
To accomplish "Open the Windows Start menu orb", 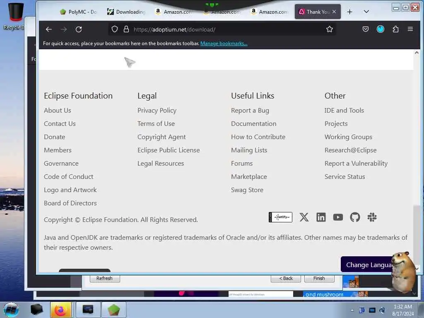I will click(x=11, y=310).
